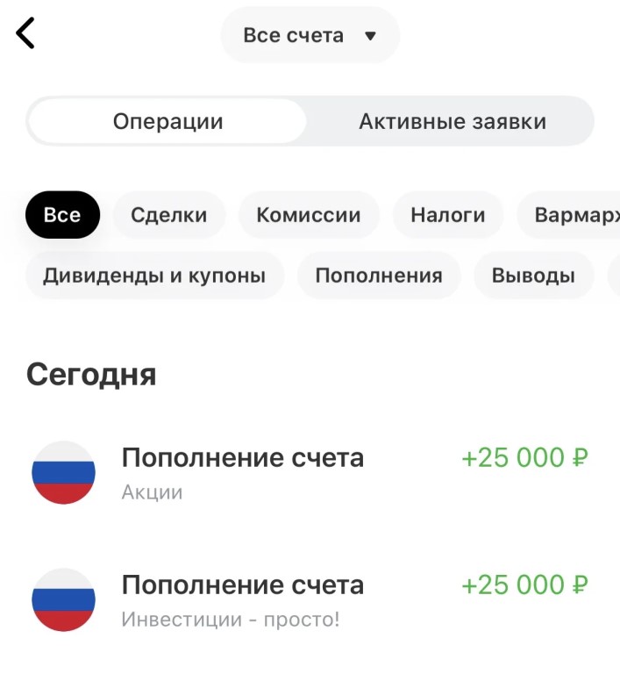The height and width of the screenshot is (674, 620).
Task: Open Пополнение счета entry above Инвестиции - просто!
Action: pos(242,584)
